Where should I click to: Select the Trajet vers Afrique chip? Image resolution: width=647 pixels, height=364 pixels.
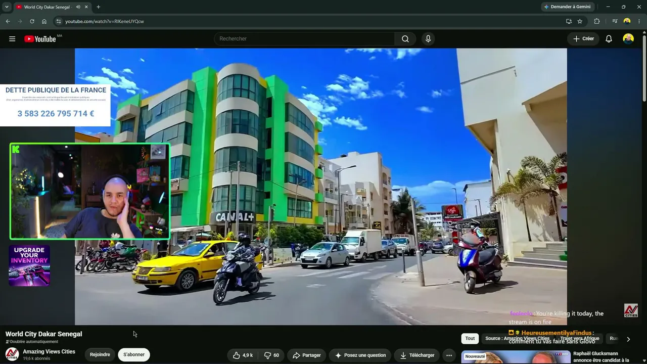580,339
